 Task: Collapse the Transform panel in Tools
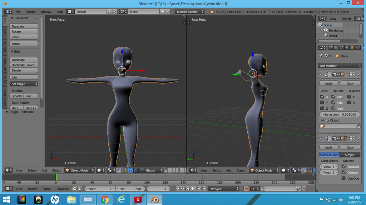12,18
